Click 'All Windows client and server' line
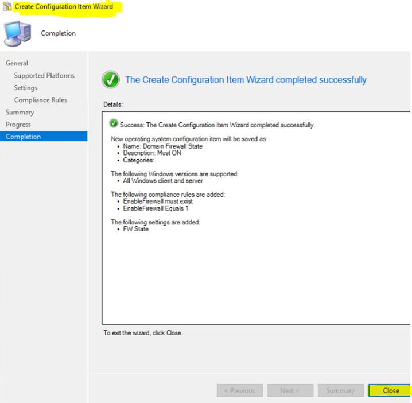Image resolution: width=412 pixels, height=403 pixels. pos(162,181)
